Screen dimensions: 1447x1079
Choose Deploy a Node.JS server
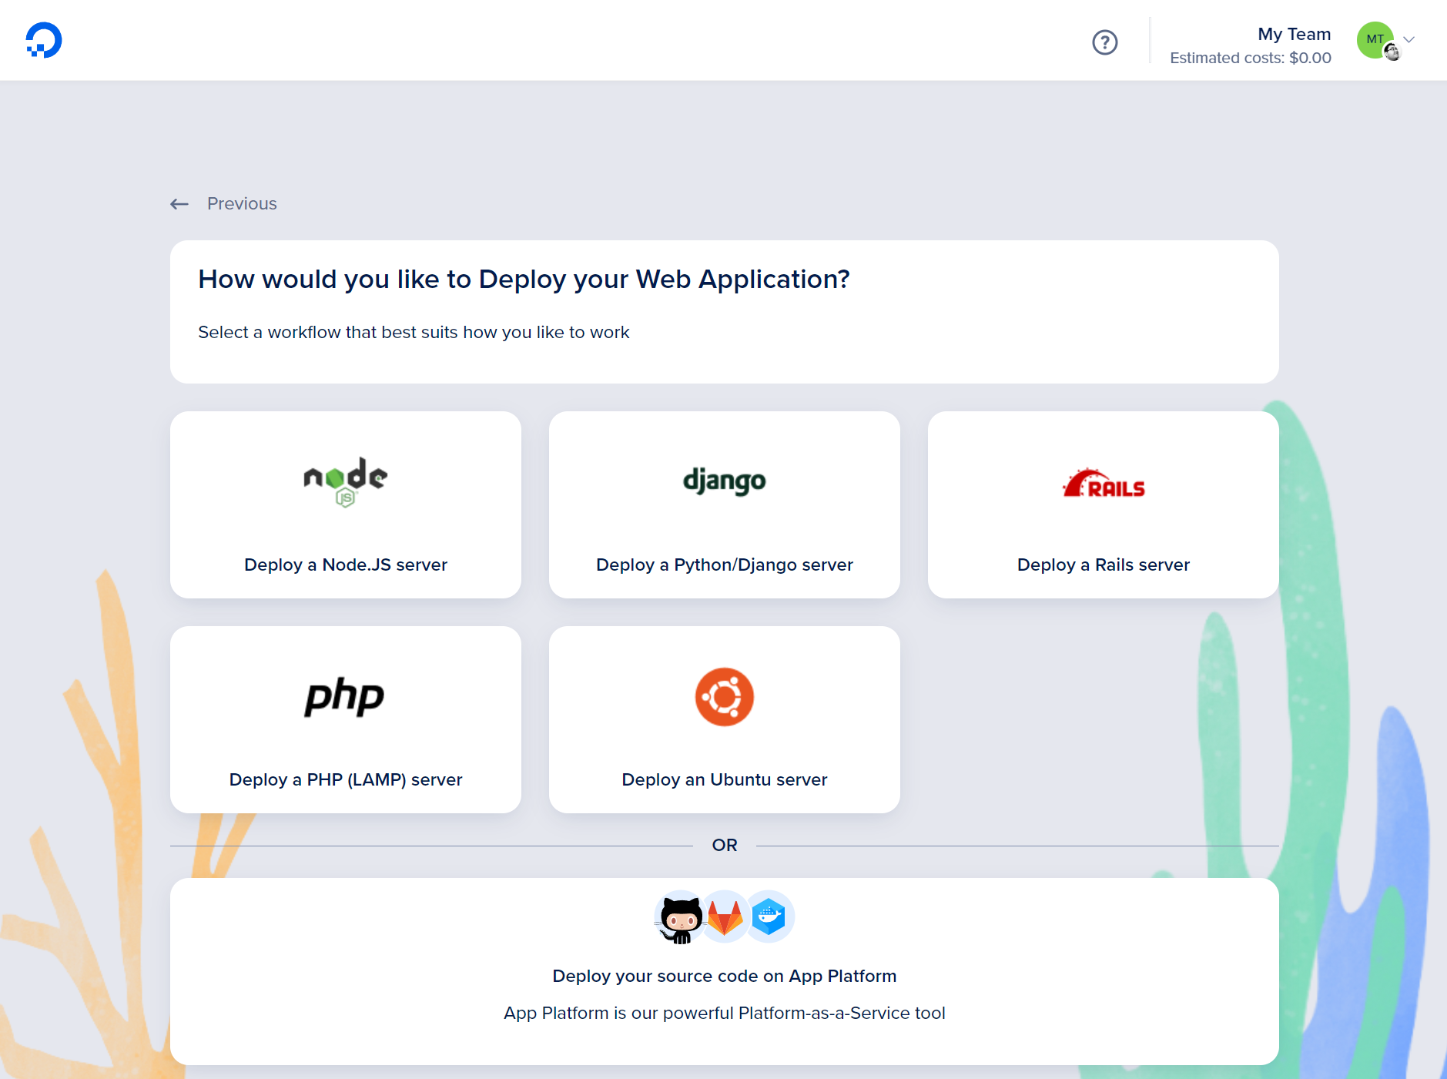[x=345, y=565]
